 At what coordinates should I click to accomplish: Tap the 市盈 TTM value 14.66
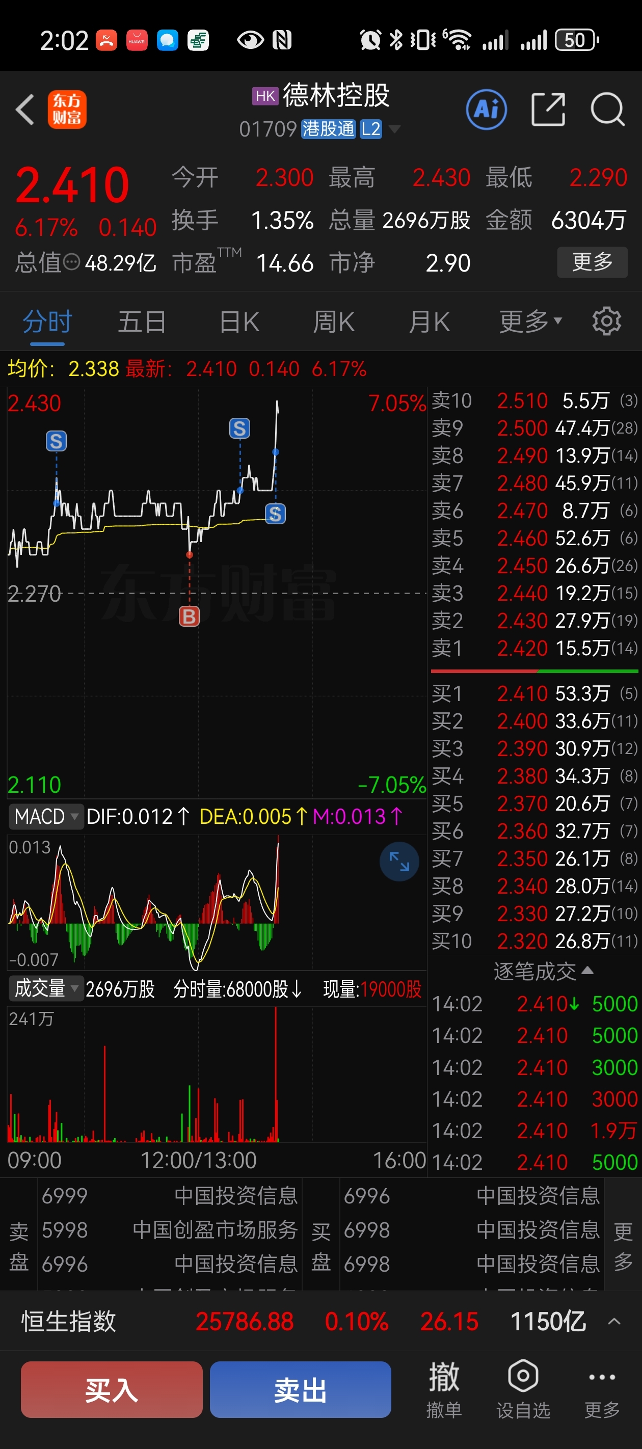pyautogui.click(x=285, y=263)
